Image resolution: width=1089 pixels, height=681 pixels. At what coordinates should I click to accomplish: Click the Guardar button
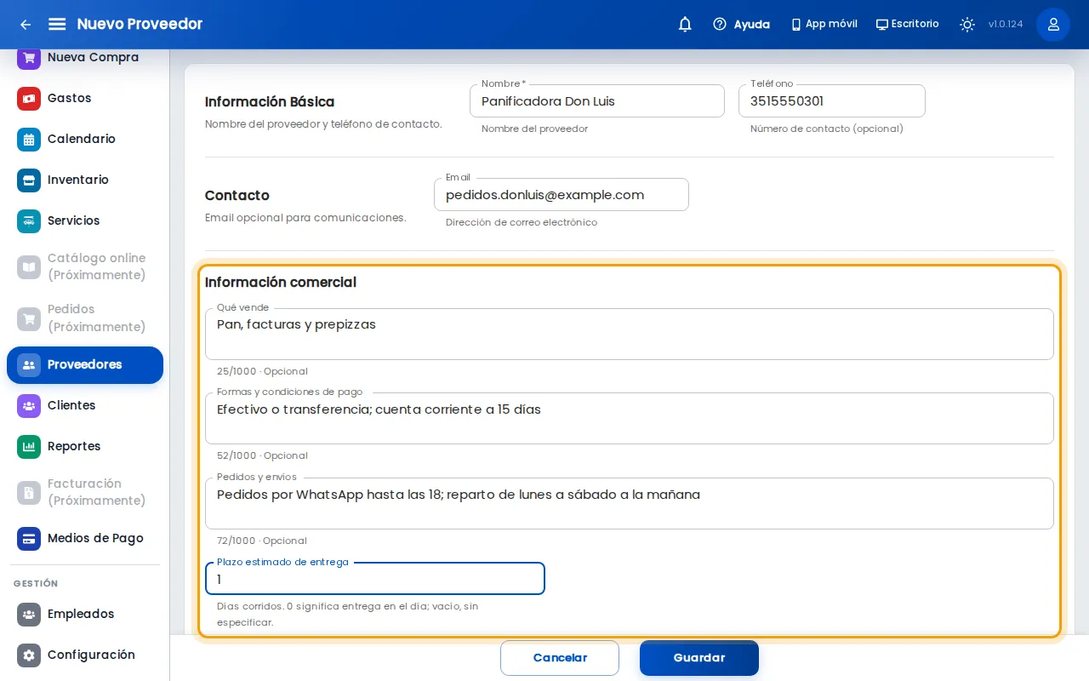pyautogui.click(x=699, y=658)
